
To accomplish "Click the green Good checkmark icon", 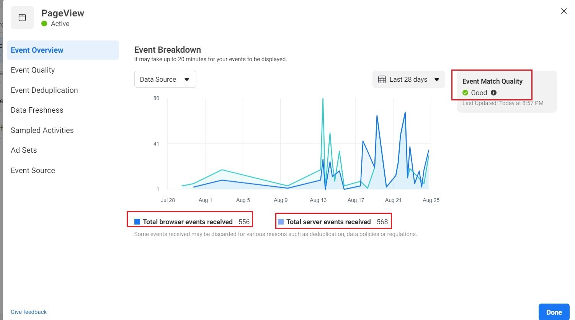I will point(466,92).
